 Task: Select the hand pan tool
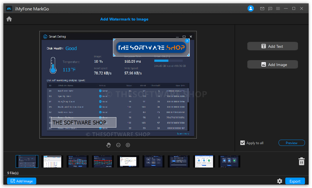coord(108,145)
